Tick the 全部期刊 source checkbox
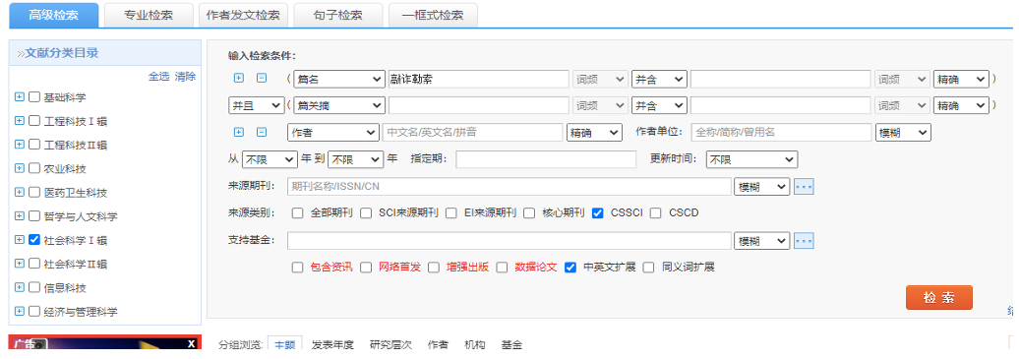 pos(297,212)
